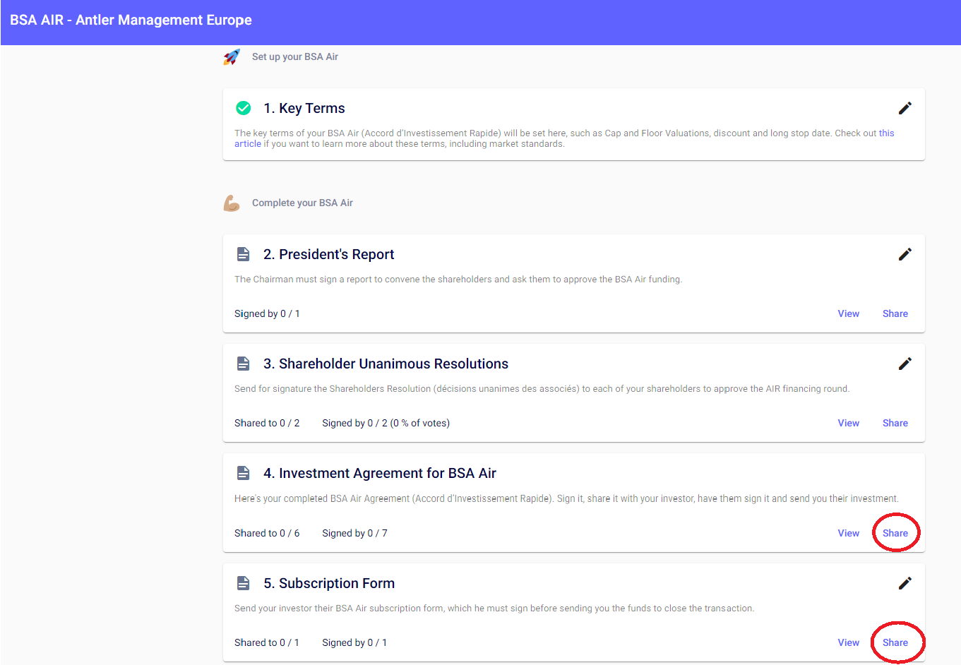Viewport: 961px width, 665px height.
Task: View the Shareholder Unanimous Resolutions
Action: click(x=848, y=423)
